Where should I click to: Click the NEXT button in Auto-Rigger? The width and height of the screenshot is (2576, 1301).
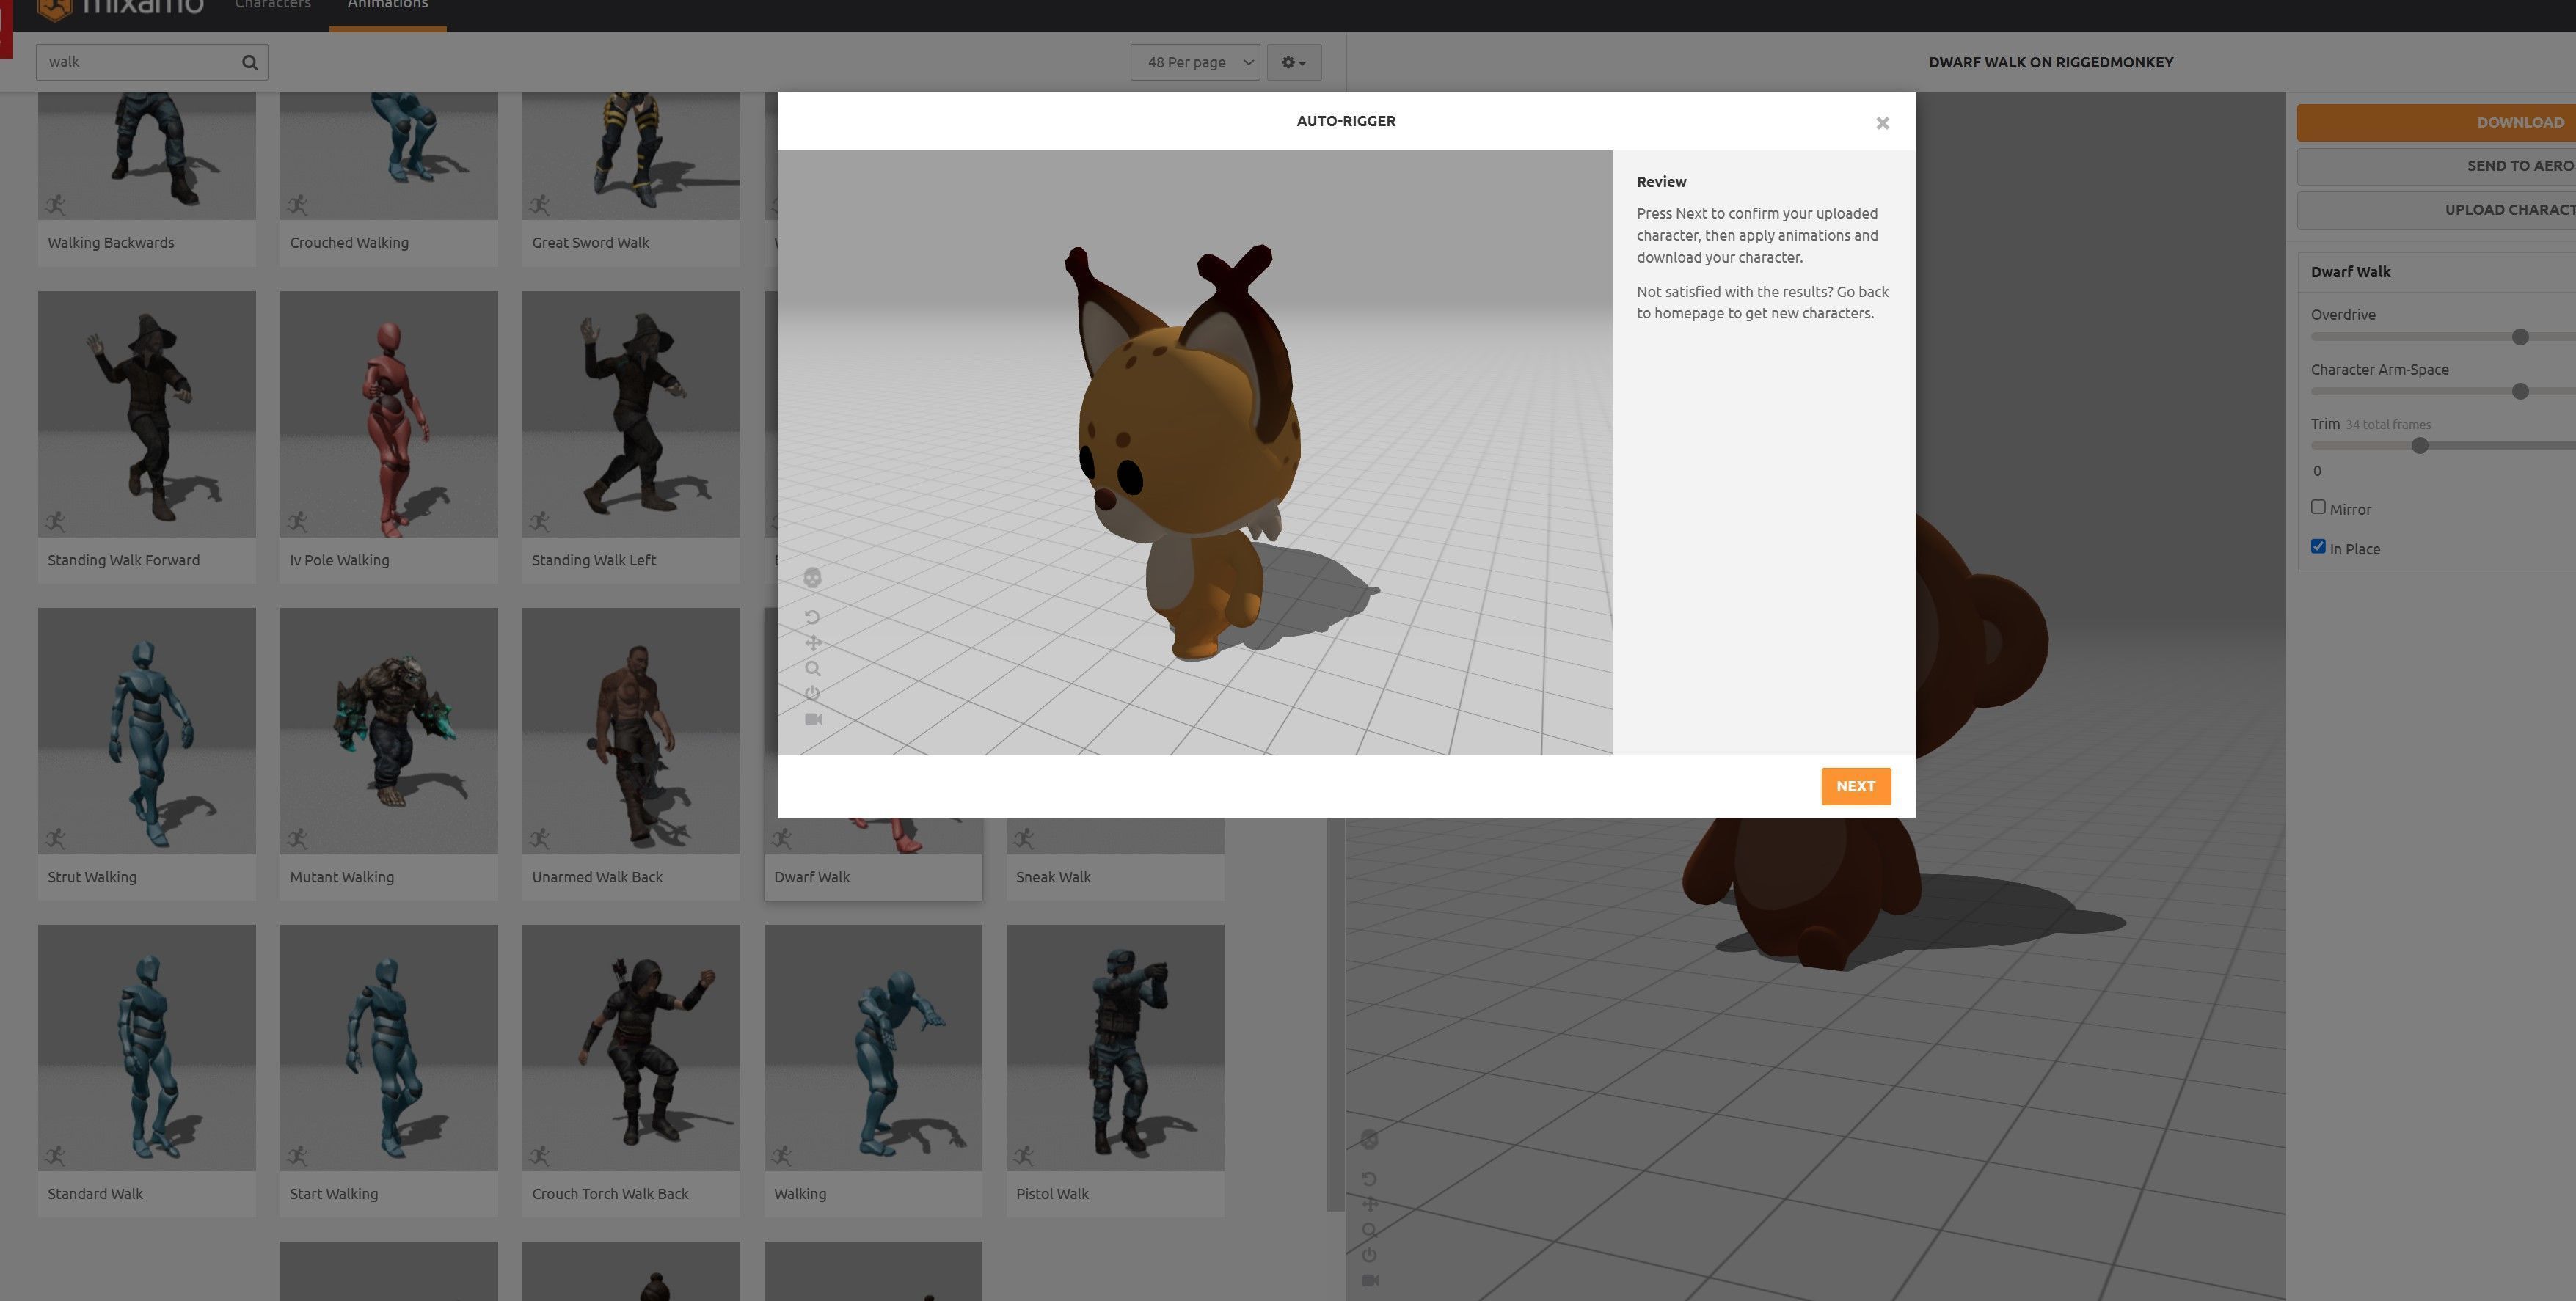point(1855,786)
